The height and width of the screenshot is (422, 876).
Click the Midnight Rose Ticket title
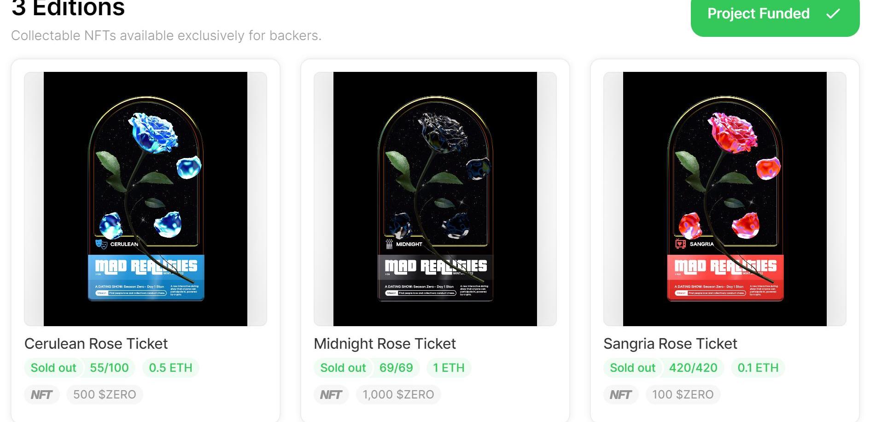(385, 344)
